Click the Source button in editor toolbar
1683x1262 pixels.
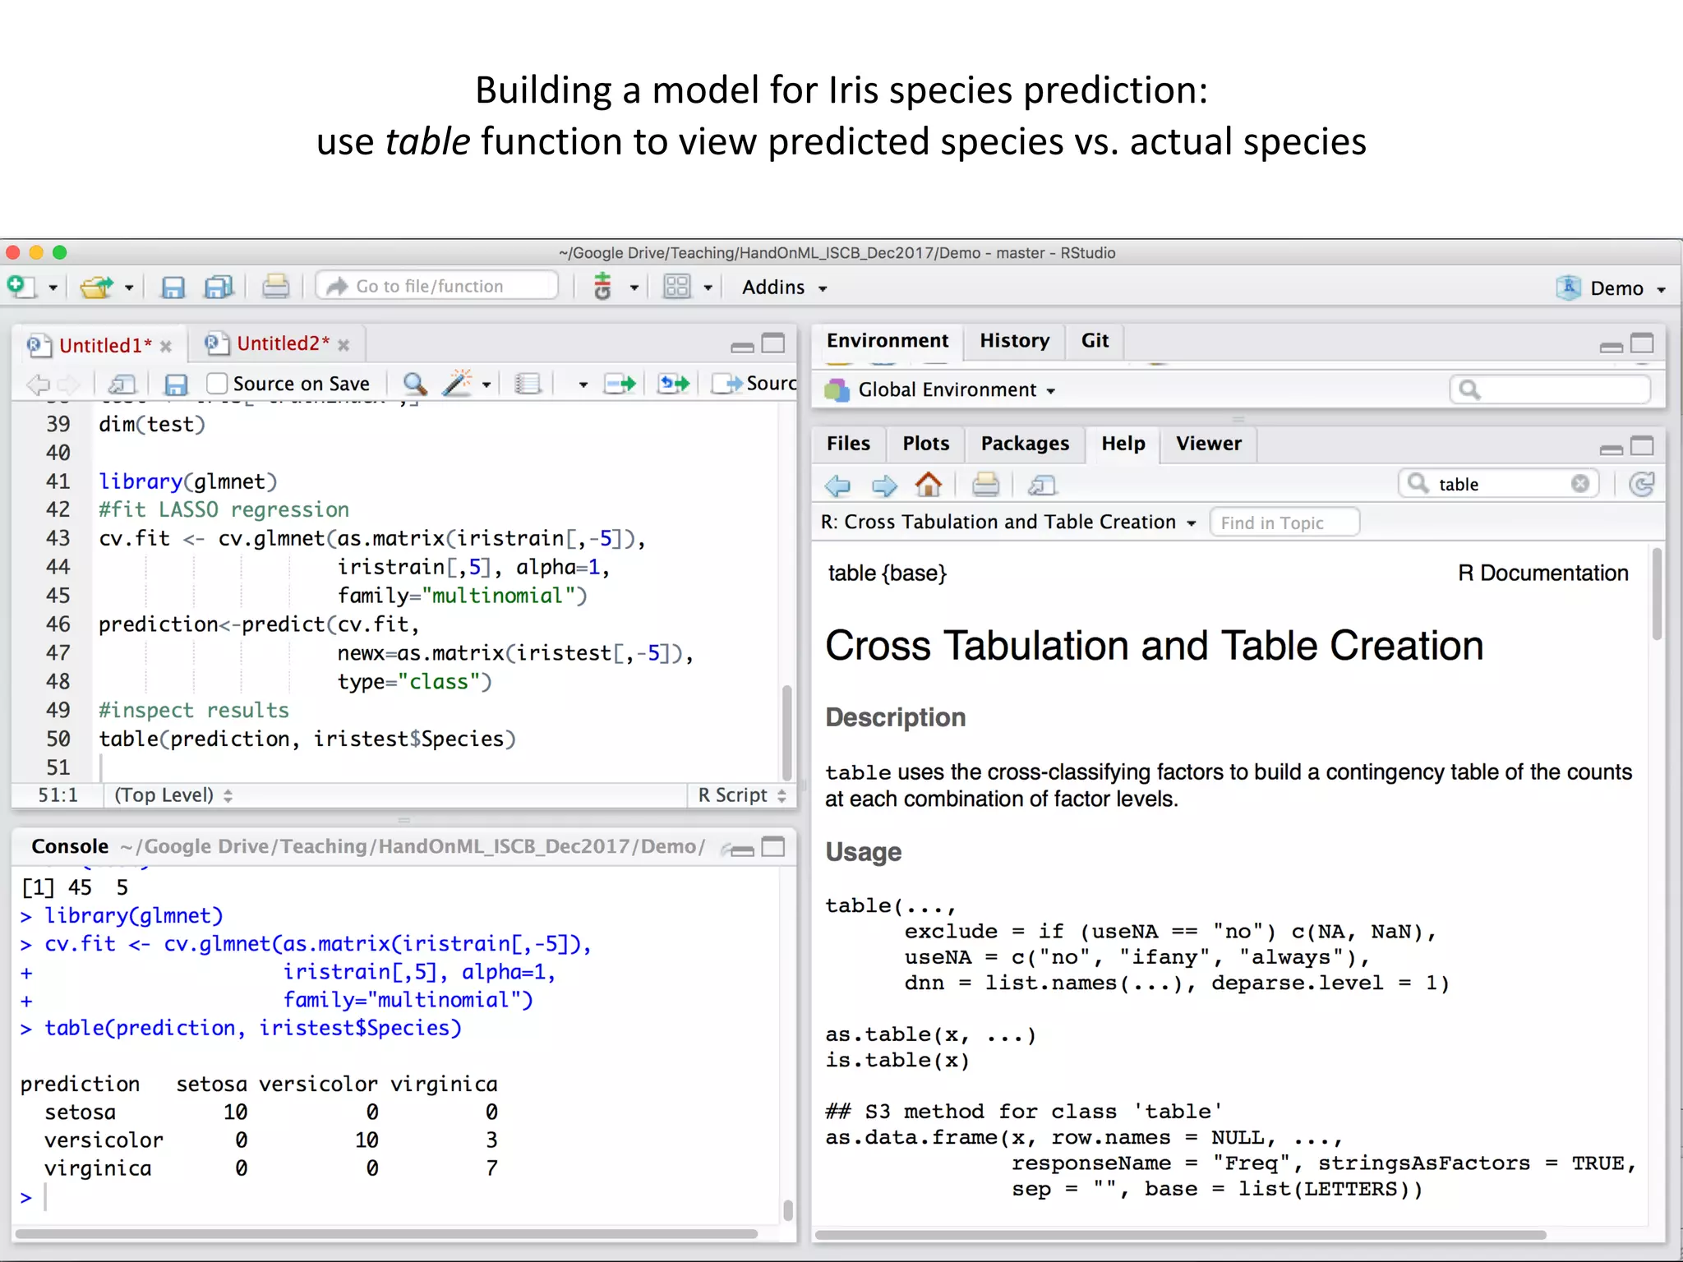(754, 384)
